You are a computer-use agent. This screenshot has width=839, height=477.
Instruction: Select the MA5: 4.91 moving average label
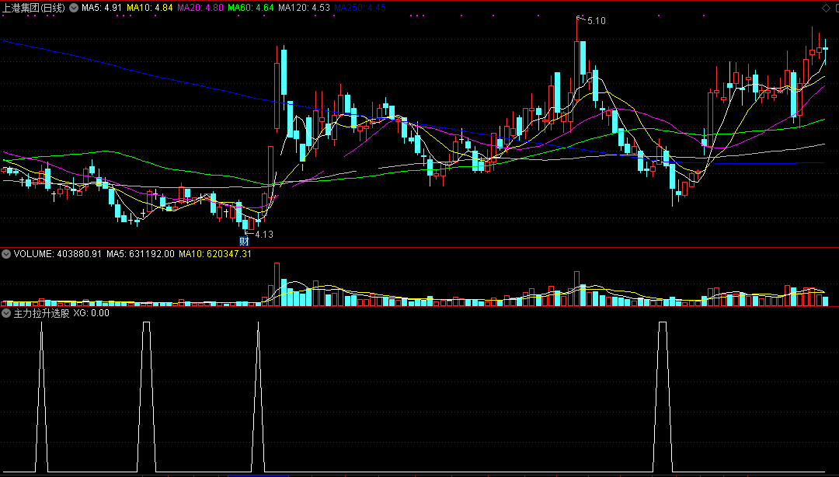(x=102, y=8)
